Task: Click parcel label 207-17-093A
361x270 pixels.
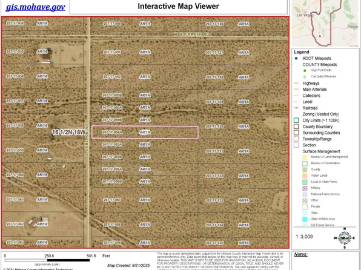Action: coord(112,108)
